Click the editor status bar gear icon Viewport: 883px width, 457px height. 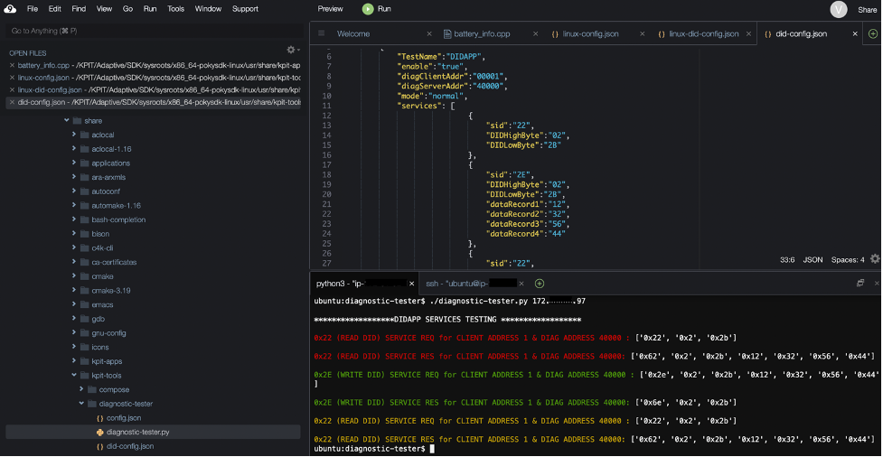874,259
